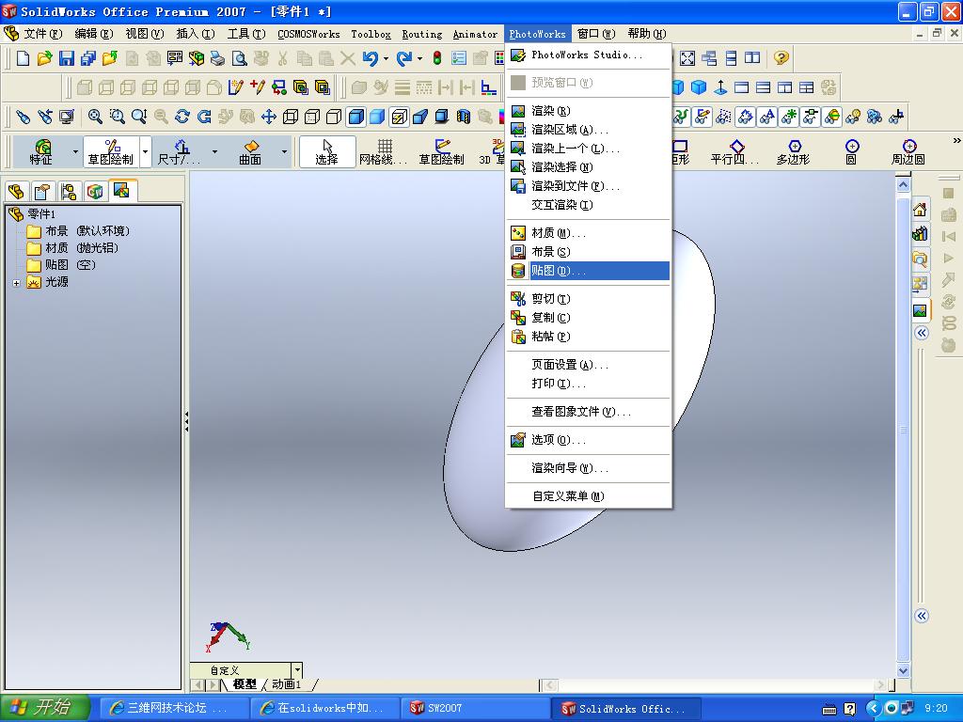Switch to the 在solidworks中如... taskbar window
The image size is (963, 722).
(324, 708)
